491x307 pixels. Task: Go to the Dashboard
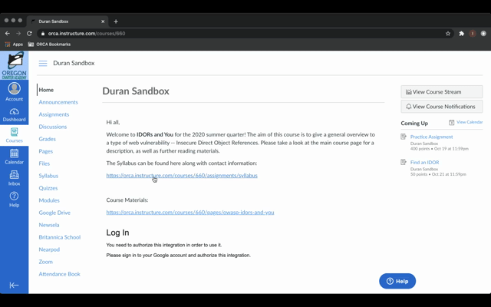pos(14,115)
